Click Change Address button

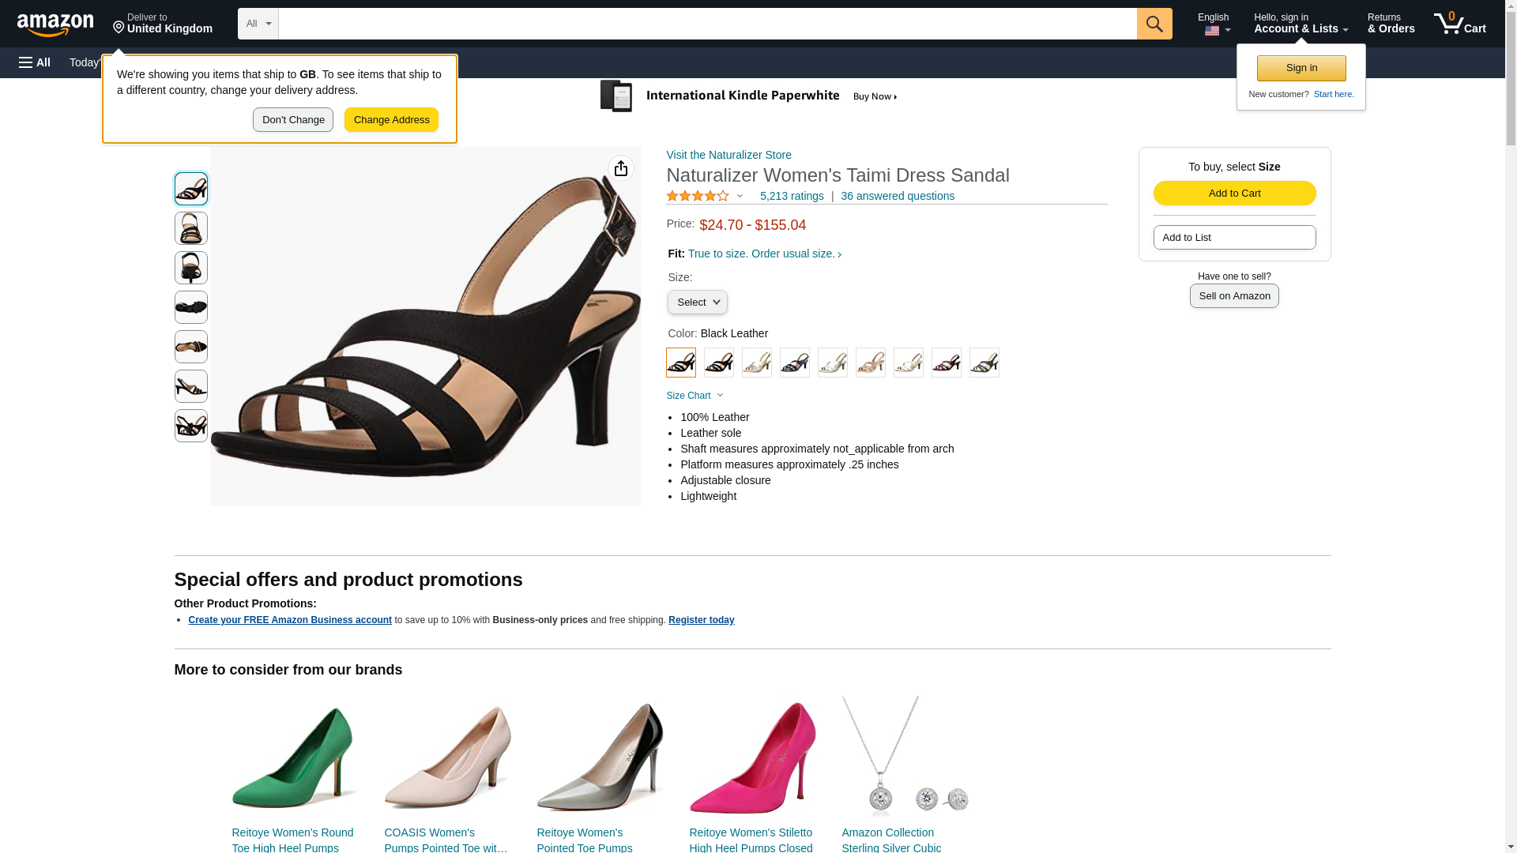click(x=391, y=120)
